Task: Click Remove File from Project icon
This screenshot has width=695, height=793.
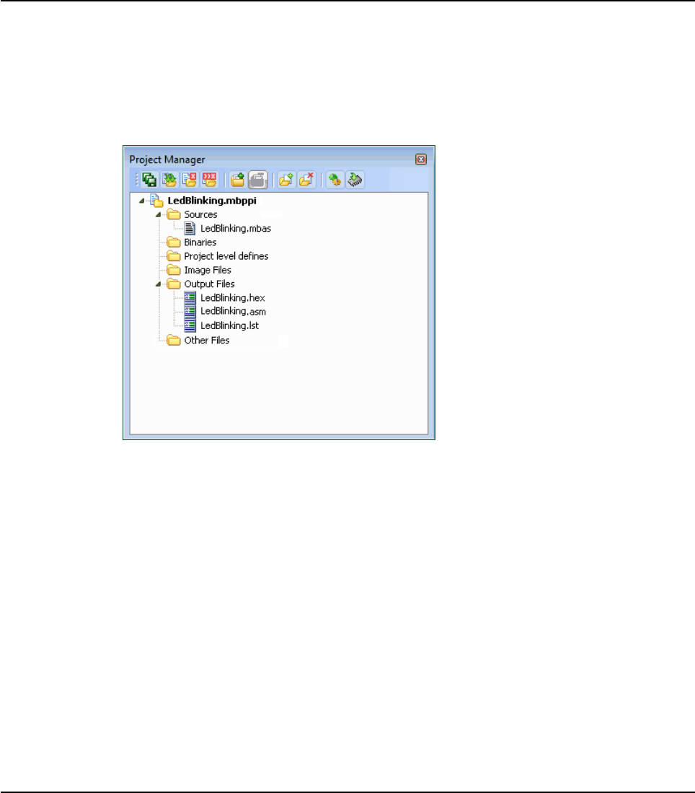Action: 306,180
